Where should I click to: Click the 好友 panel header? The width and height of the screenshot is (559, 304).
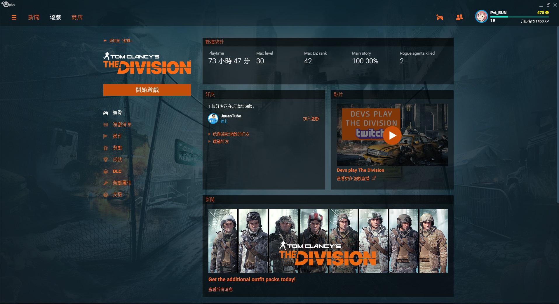click(x=264, y=95)
